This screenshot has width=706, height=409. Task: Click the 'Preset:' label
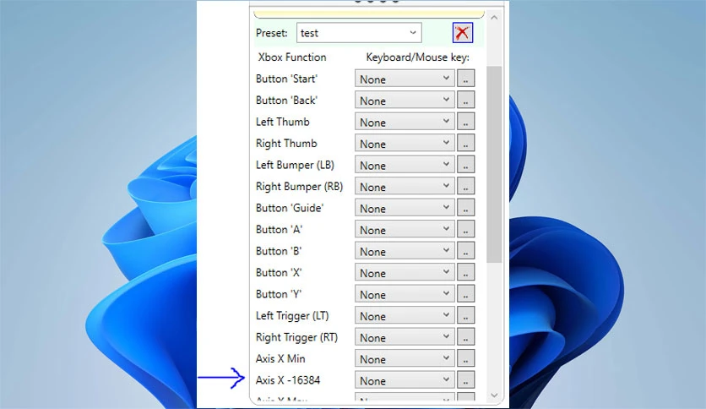click(271, 33)
